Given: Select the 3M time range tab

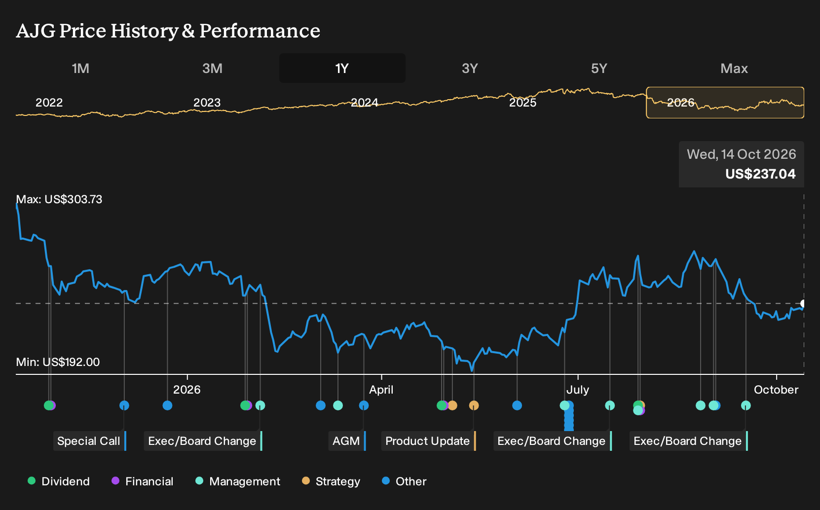Looking at the screenshot, I should (x=212, y=68).
